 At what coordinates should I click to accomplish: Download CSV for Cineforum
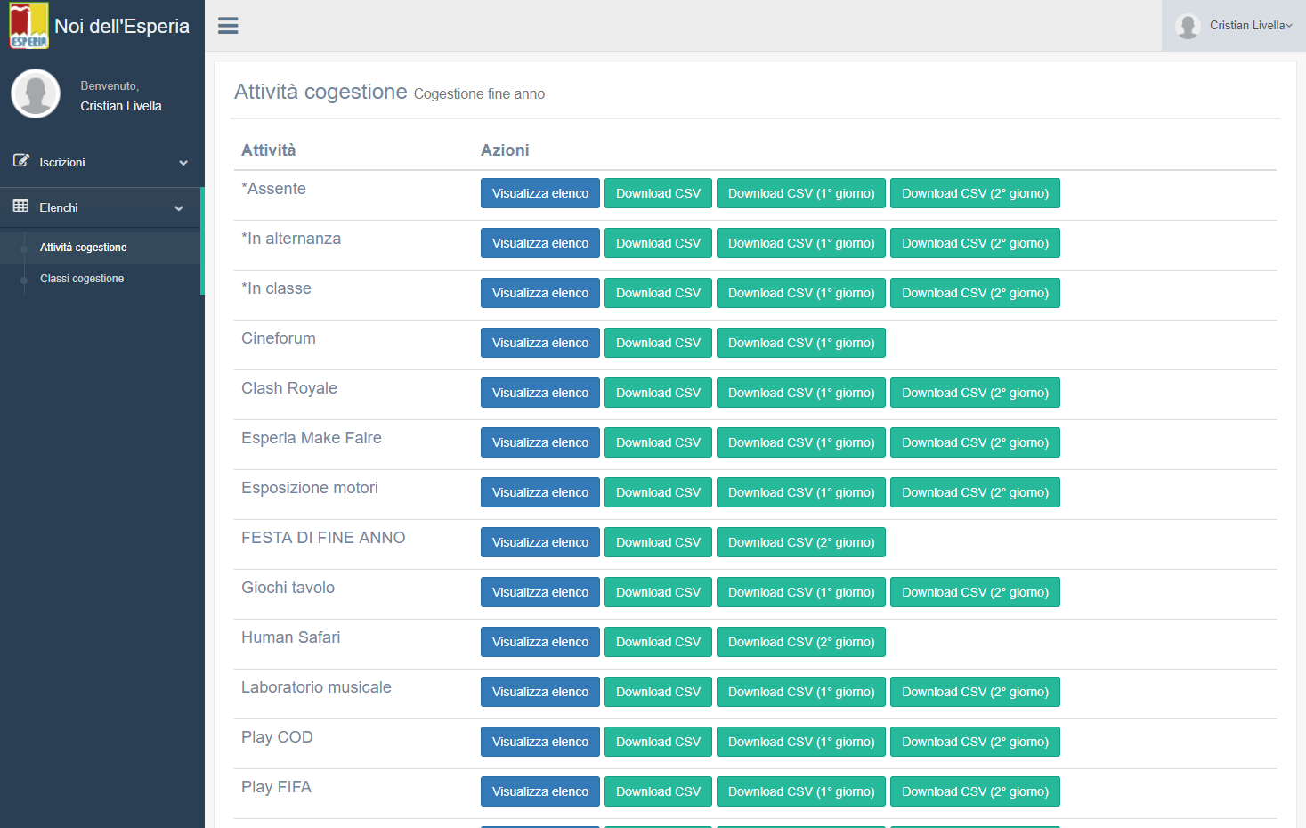coord(658,343)
